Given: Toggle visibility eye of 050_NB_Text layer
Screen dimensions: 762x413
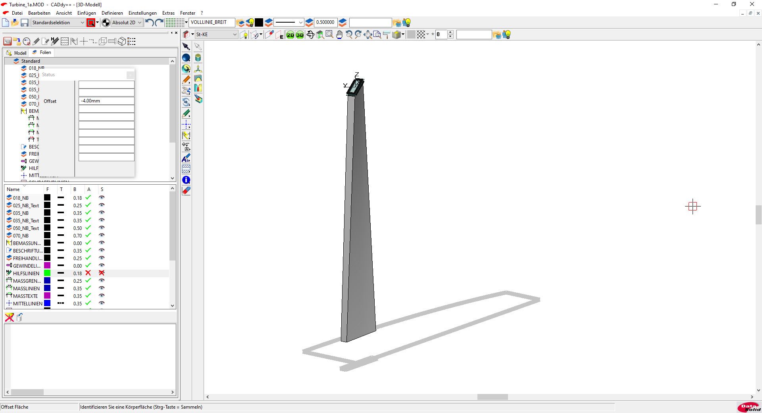Looking at the screenshot, I should 102,228.
